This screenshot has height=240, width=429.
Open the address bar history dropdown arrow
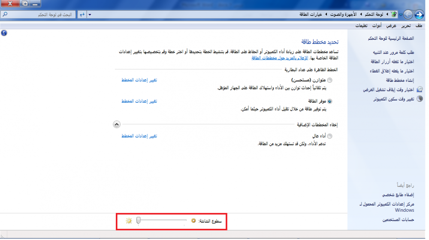[90, 15]
